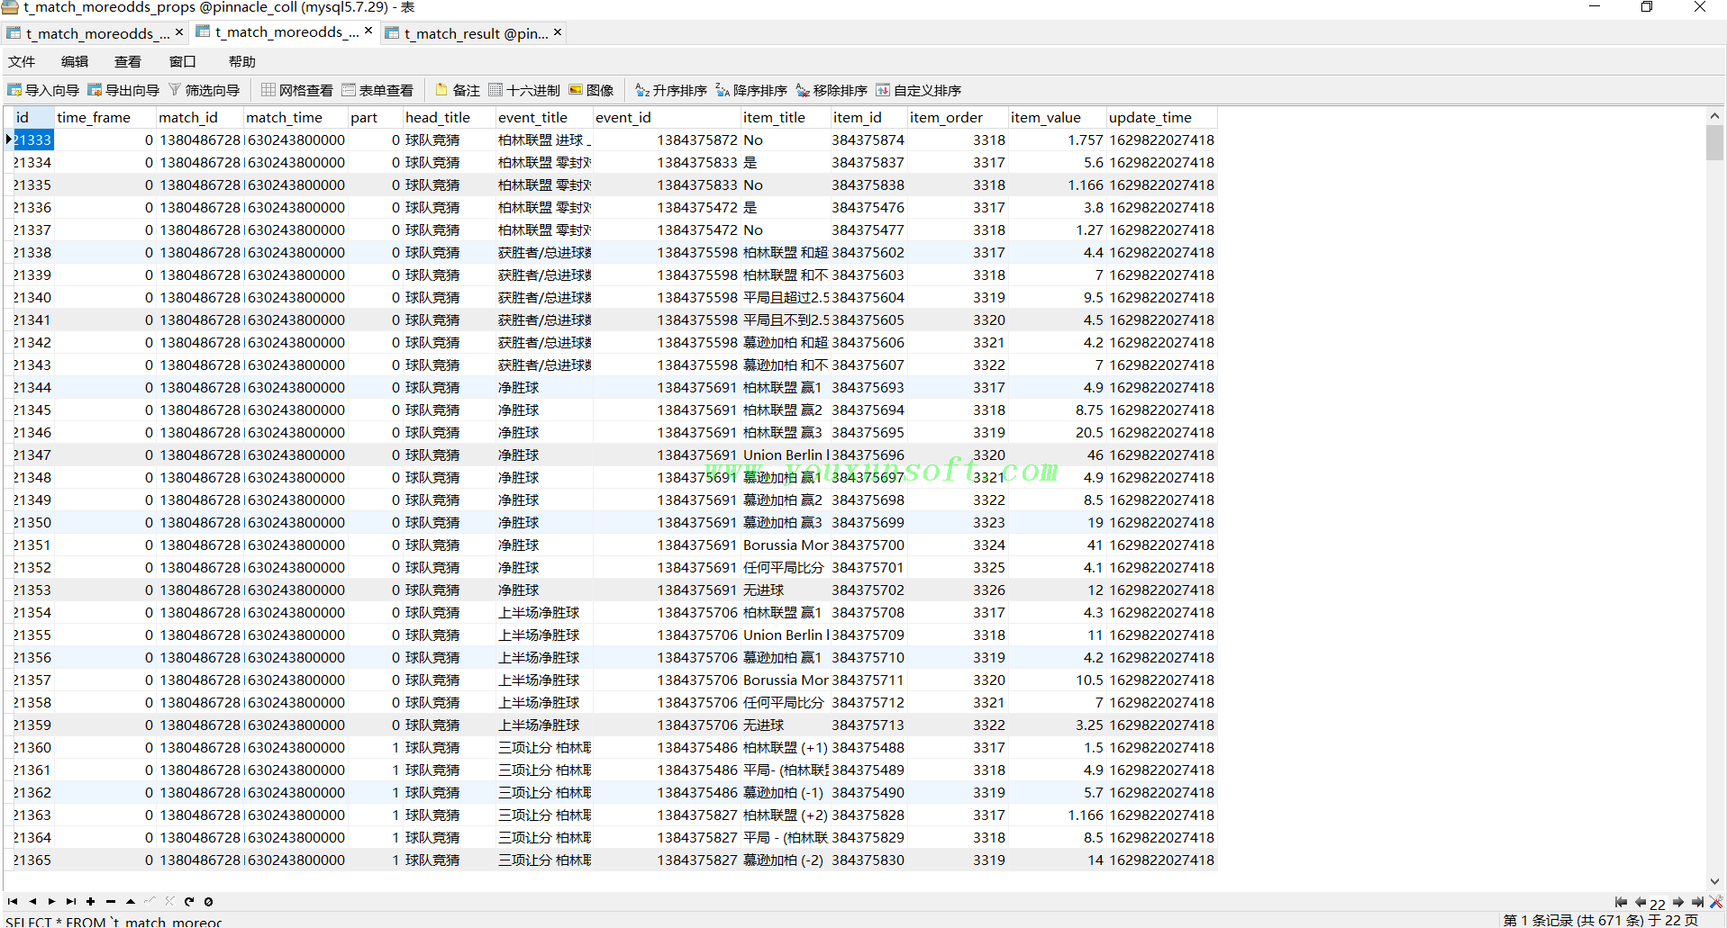Select id cell 21365

click(x=32, y=860)
